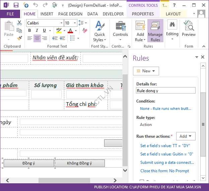209x191 pixels.
Task: Click the 'Không Đồng ý' form button
Action: [79, 163]
